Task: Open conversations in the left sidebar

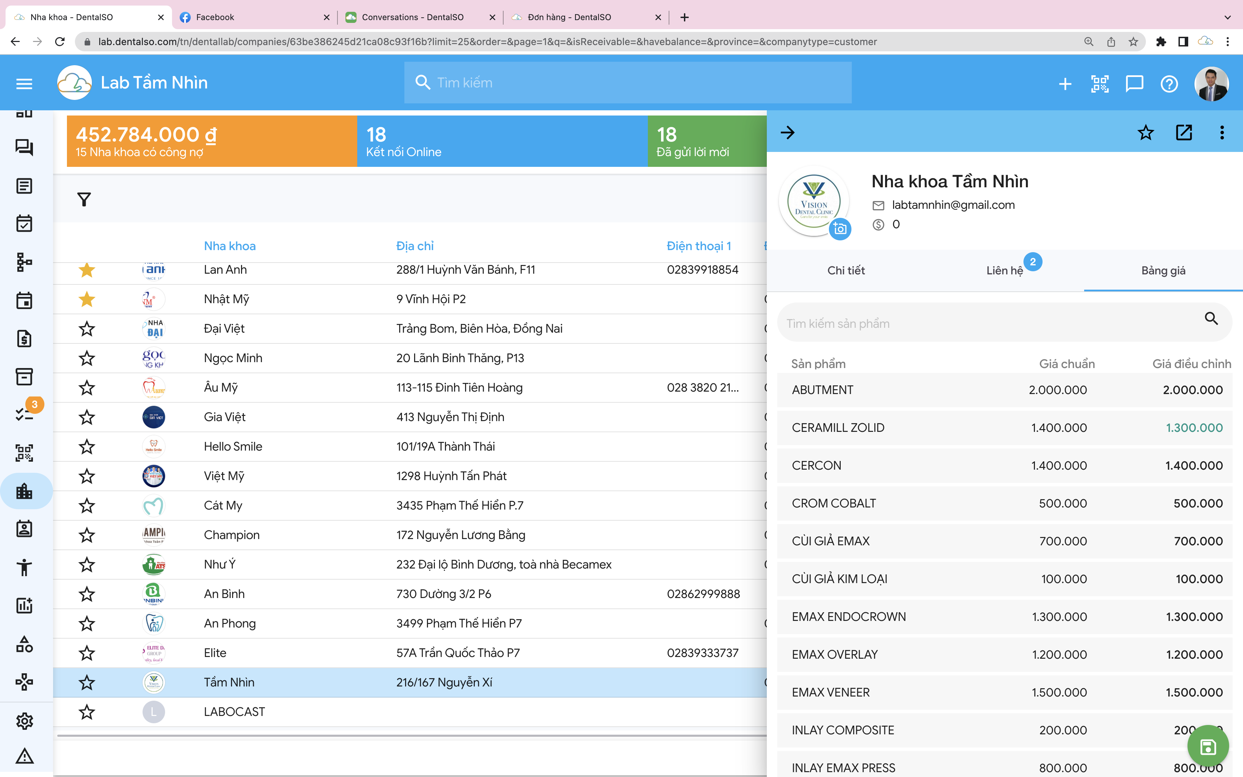Action: (x=24, y=148)
